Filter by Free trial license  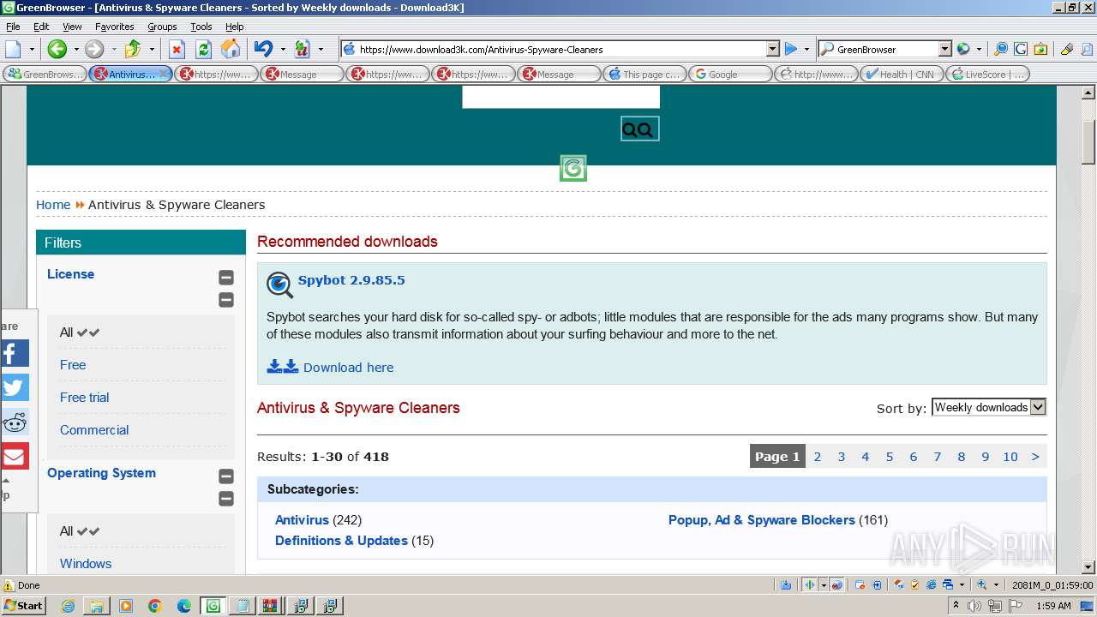pos(85,398)
